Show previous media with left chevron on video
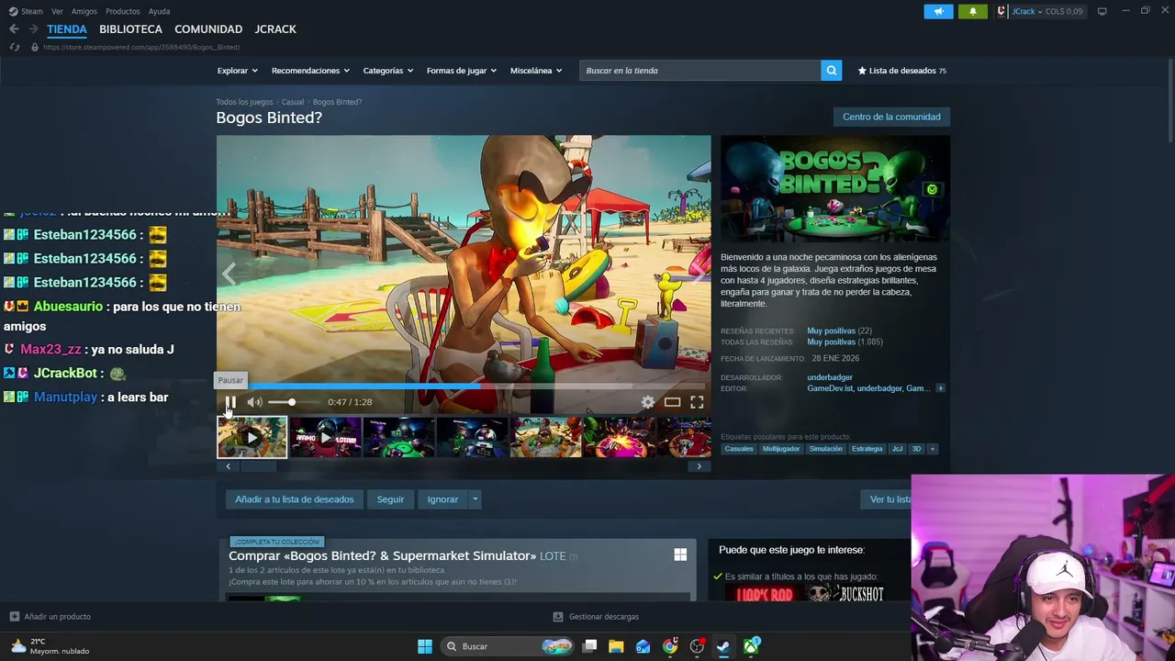 pos(229,274)
